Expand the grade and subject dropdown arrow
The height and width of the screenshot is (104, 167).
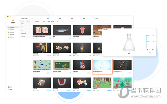pos(28,19)
